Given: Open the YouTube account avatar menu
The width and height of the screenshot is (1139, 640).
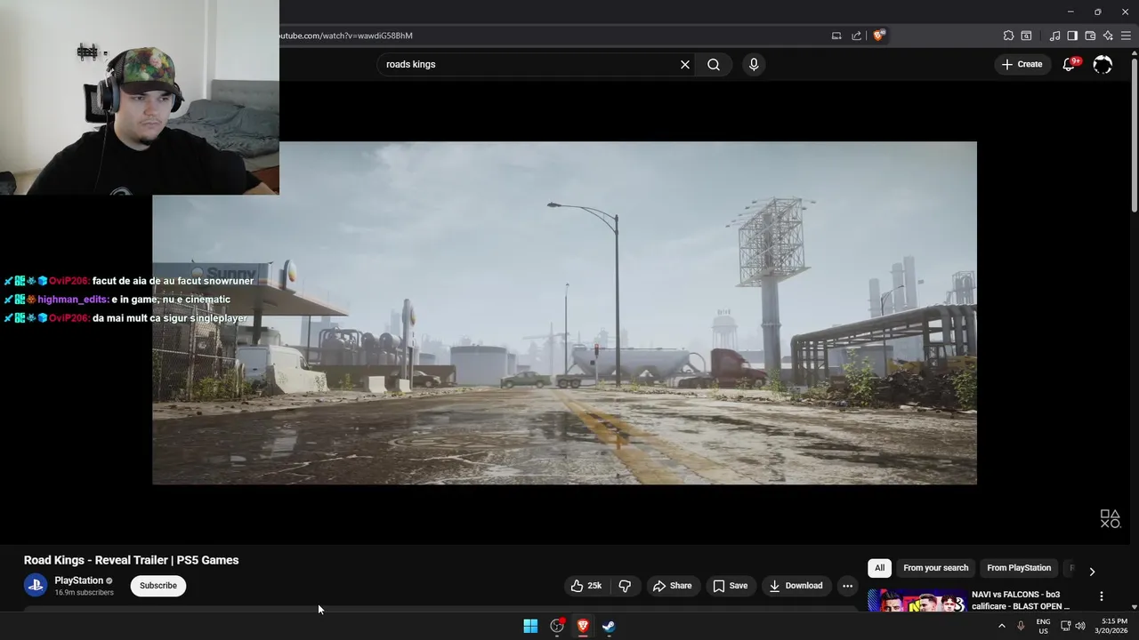Looking at the screenshot, I should pyautogui.click(x=1103, y=64).
